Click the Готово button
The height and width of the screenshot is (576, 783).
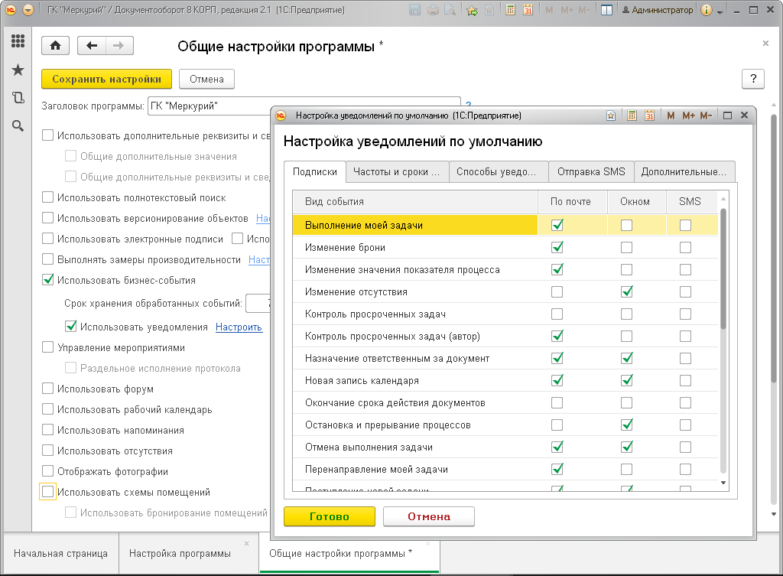click(x=329, y=516)
